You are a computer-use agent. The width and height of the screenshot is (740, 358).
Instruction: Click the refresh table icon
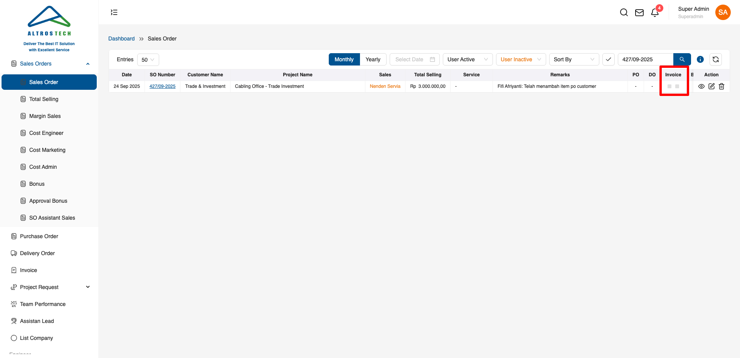[716, 59]
